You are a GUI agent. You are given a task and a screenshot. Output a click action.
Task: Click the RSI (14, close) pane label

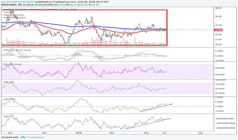[x=13, y=64]
